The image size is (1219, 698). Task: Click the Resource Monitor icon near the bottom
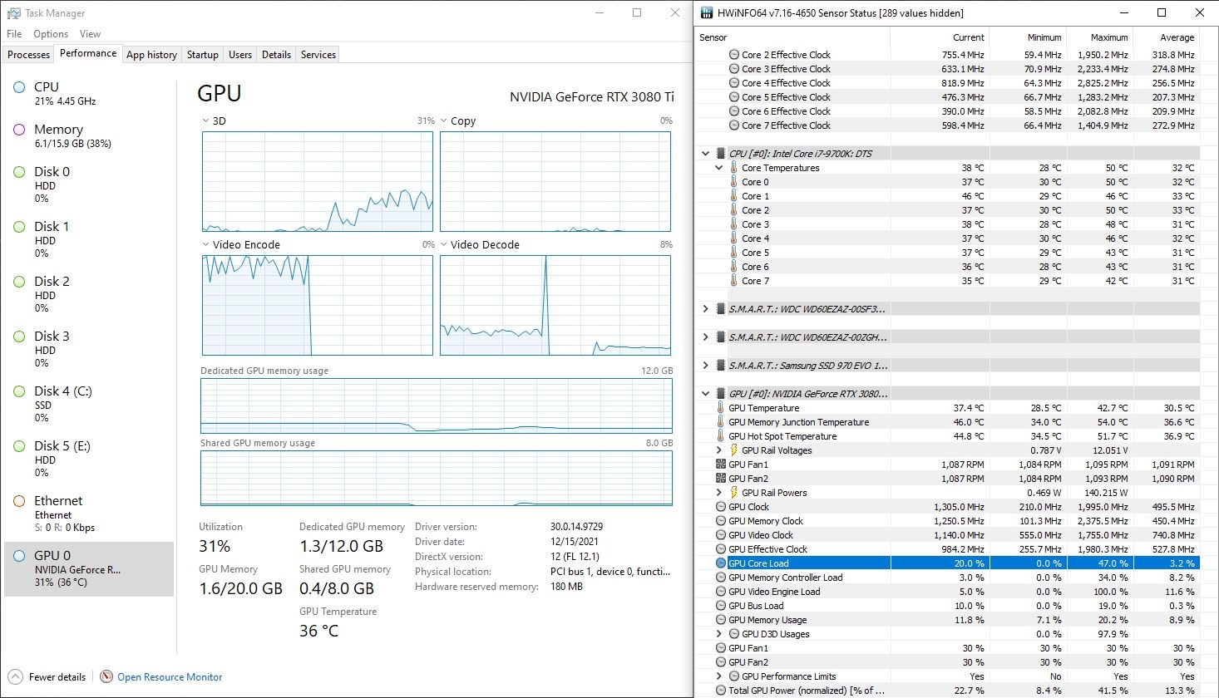(x=106, y=676)
